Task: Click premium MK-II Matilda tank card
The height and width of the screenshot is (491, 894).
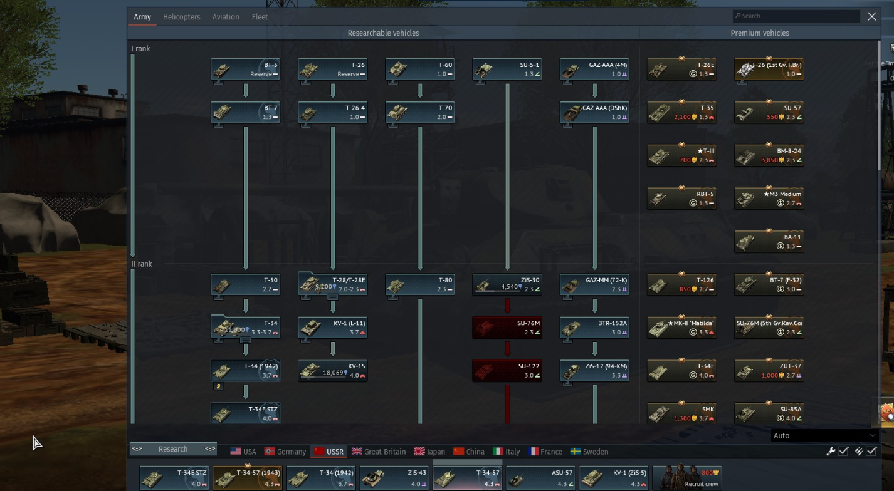Action: (x=681, y=328)
